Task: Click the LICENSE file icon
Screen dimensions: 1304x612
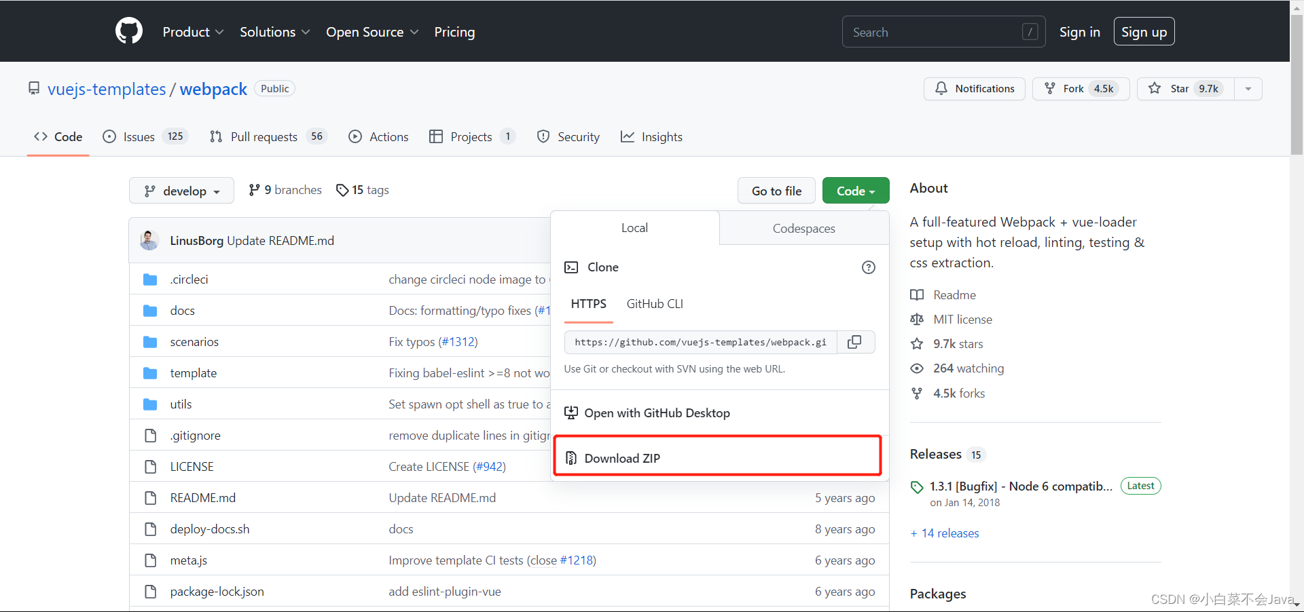Action: [x=151, y=467]
